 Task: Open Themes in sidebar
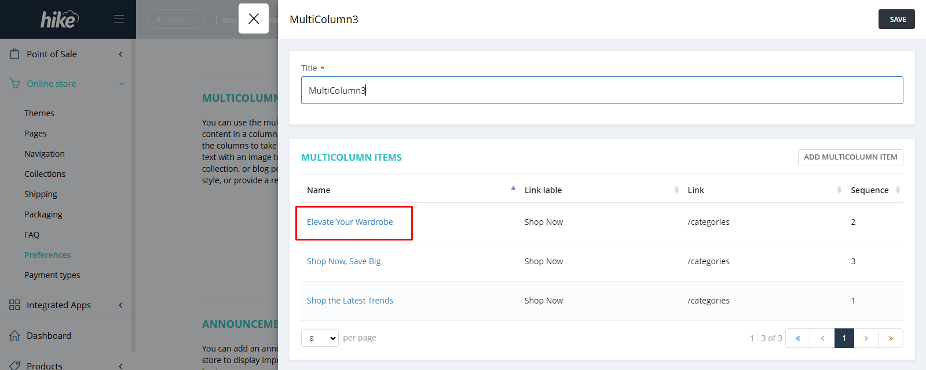(x=39, y=113)
